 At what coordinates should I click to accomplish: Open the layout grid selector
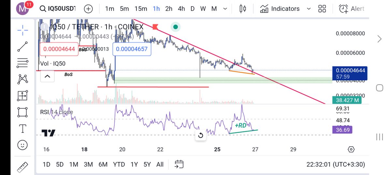click(322, 9)
